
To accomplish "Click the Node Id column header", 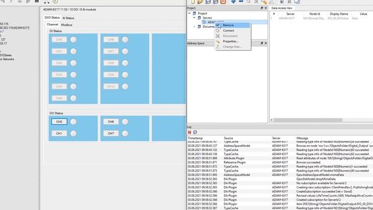I will 315,14.
